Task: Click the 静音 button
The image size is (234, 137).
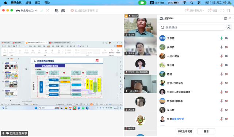Action: pos(206,131)
